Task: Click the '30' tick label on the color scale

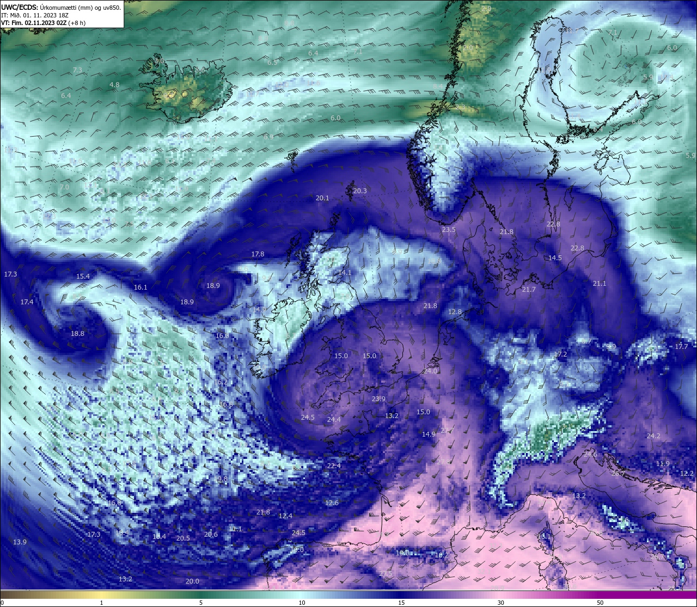Action: pyautogui.click(x=500, y=603)
